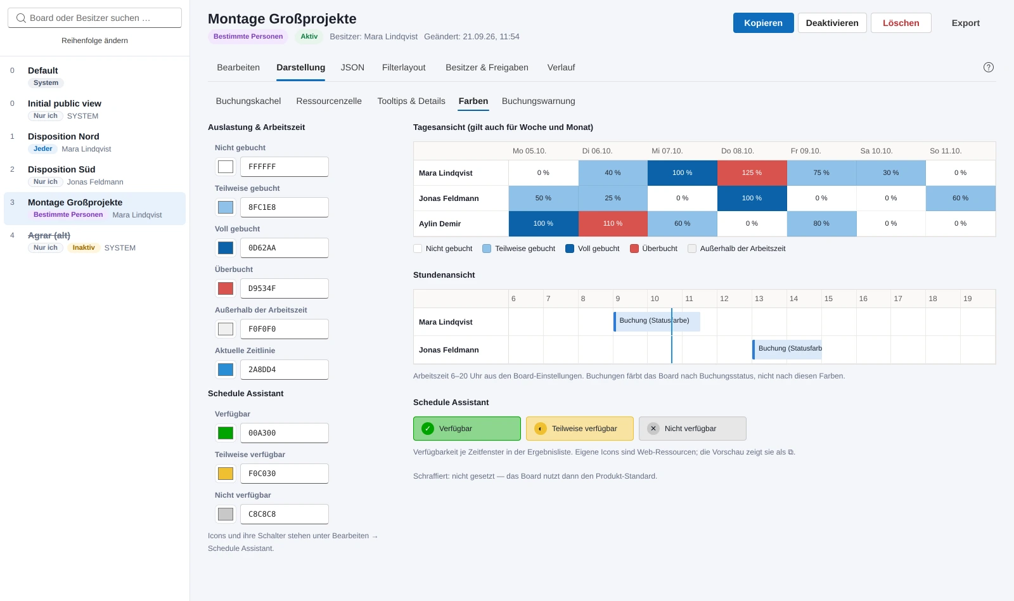This screenshot has width=1014, height=601.
Task: Open the Voll gebucht color swatch
Action: [x=226, y=248]
